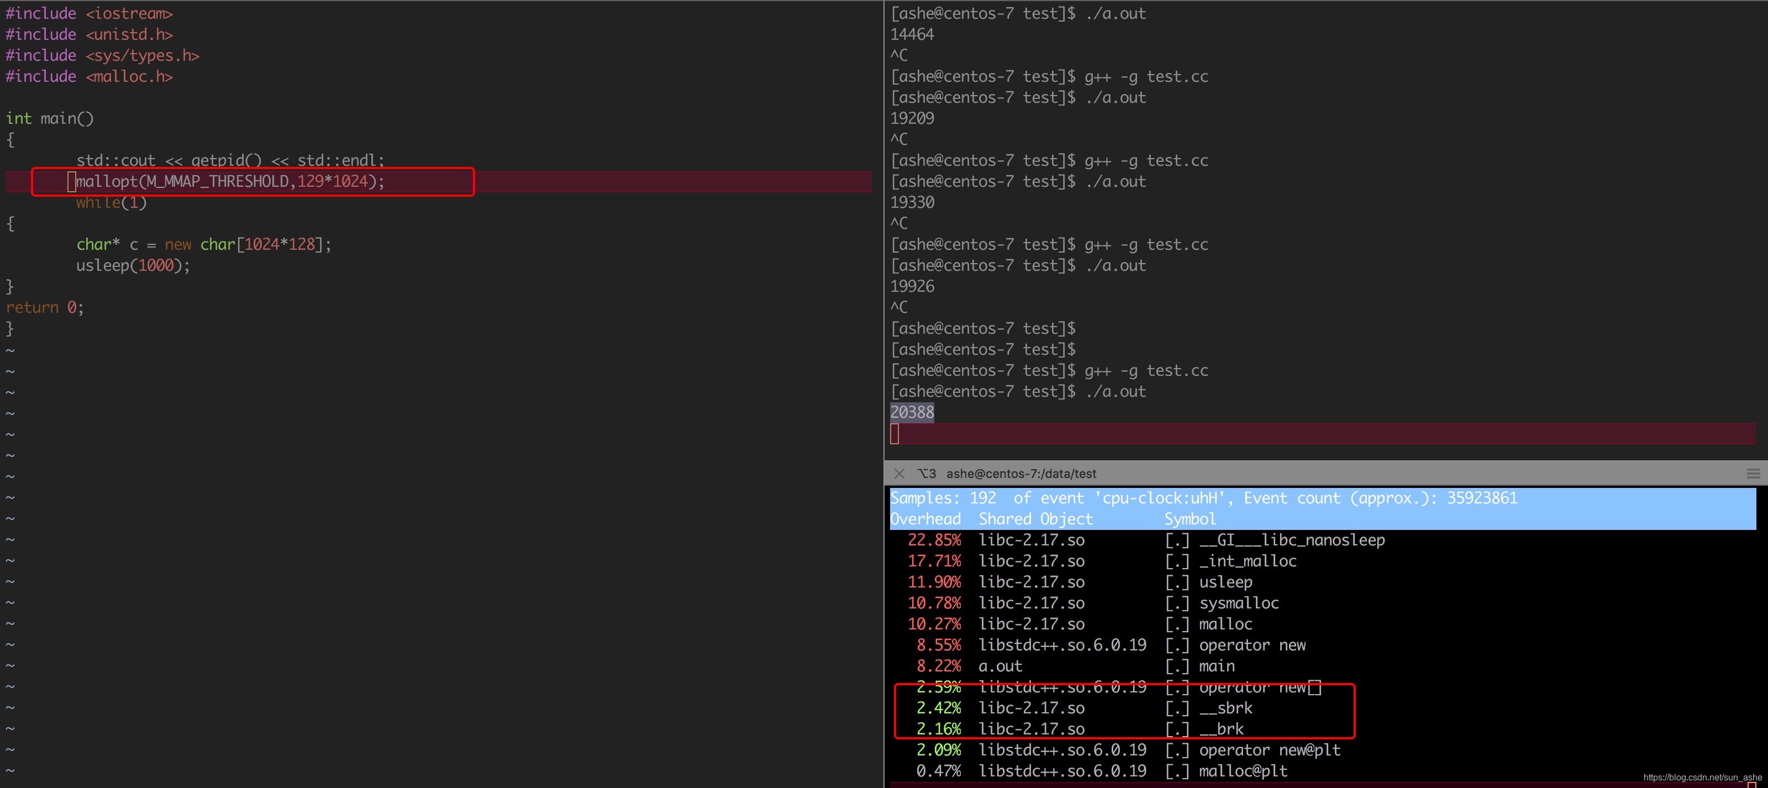Click the last ./a.out command above 20388
The width and height of the screenshot is (1768, 788).
tap(1115, 391)
